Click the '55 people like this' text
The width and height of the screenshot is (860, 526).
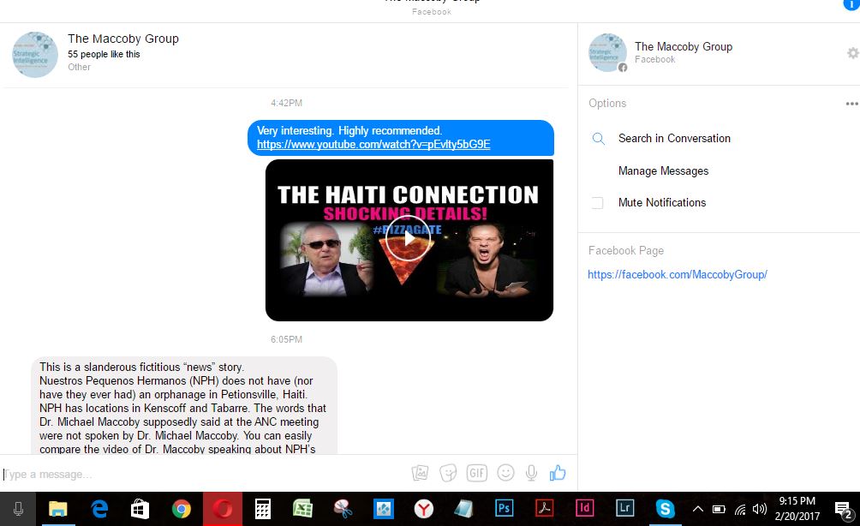point(104,54)
